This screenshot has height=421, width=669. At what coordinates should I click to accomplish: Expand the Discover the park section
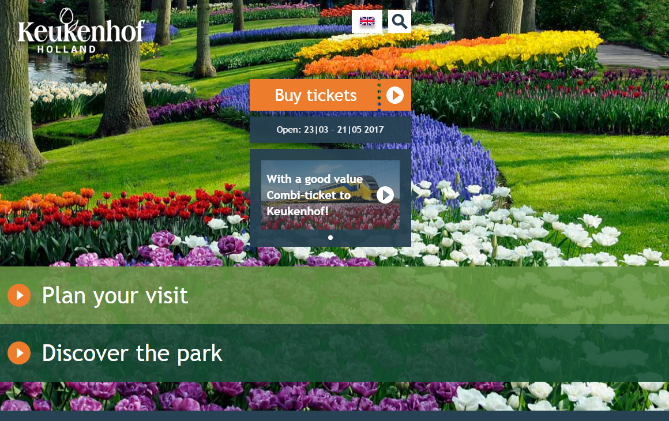(x=132, y=353)
